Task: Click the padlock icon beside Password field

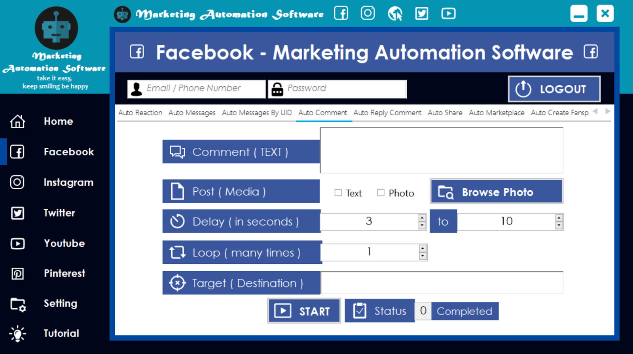Action: pyautogui.click(x=277, y=89)
